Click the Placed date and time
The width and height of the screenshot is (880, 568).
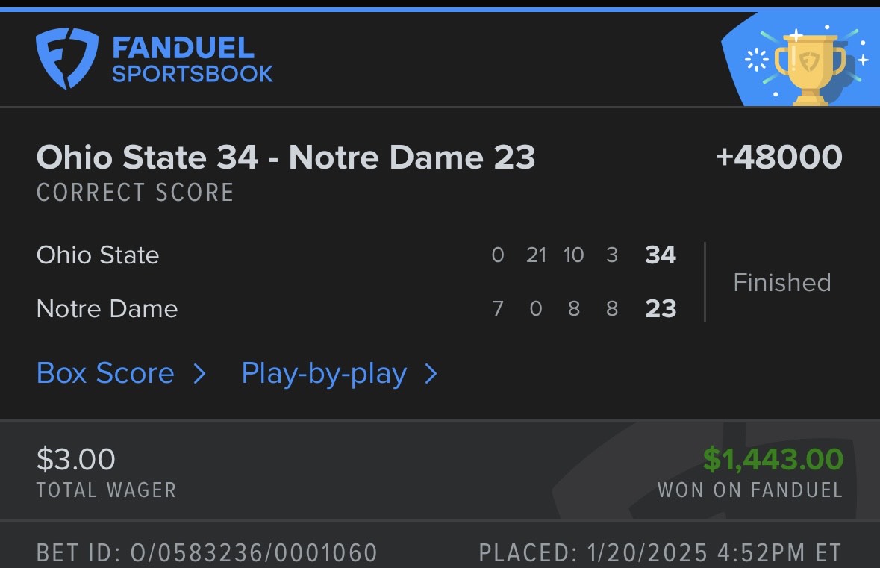tap(660, 553)
